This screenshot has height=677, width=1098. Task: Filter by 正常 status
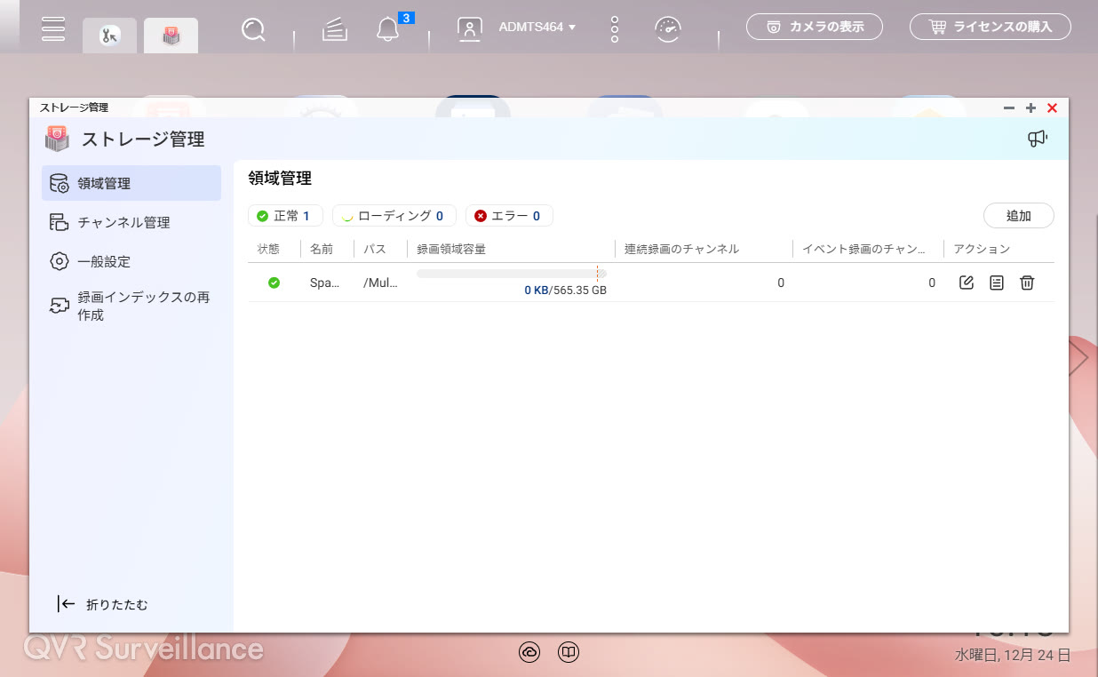click(x=284, y=216)
